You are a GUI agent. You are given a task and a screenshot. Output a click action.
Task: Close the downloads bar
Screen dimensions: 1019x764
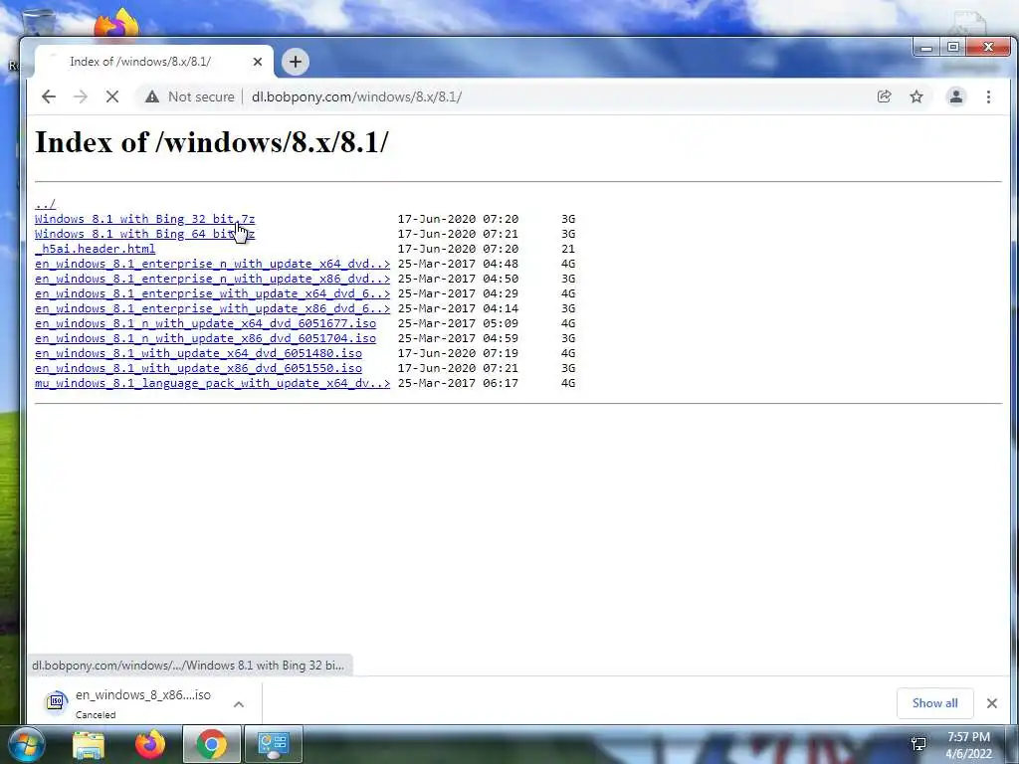(x=992, y=703)
